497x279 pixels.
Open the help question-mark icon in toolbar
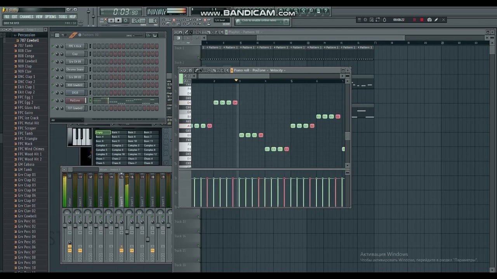[x=325, y=11]
